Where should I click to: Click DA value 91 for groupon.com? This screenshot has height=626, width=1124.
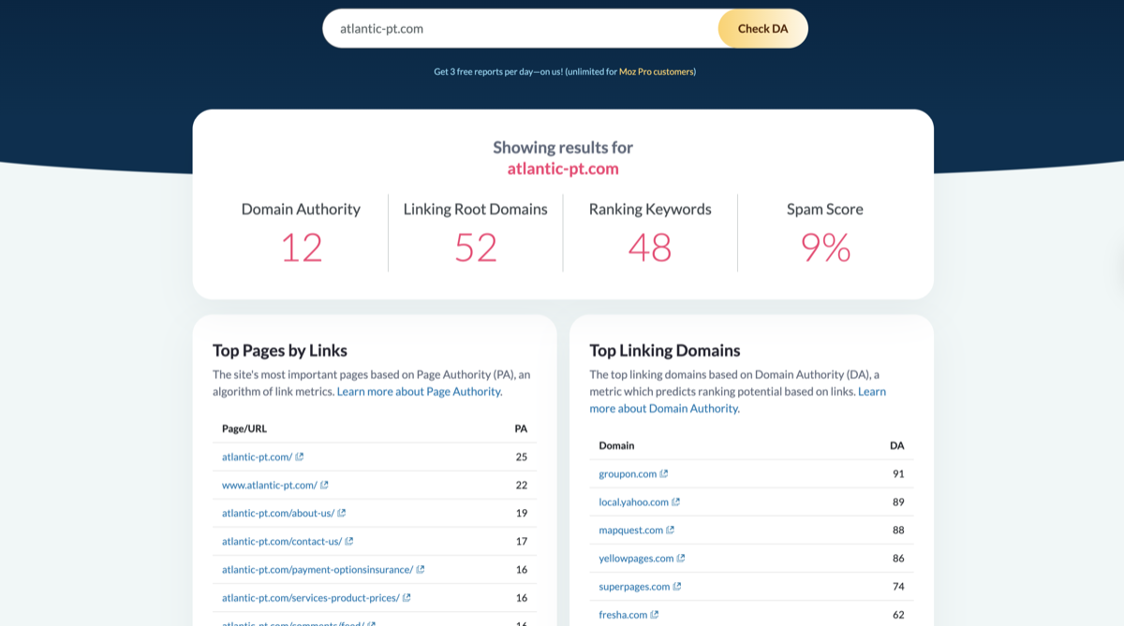(898, 473)
